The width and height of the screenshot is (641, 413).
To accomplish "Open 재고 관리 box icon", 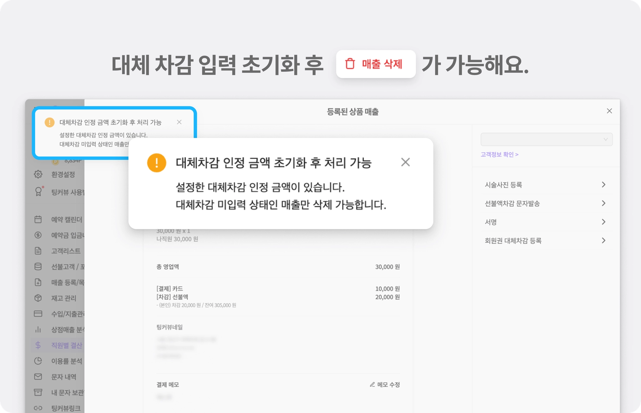I will (38, 298).
